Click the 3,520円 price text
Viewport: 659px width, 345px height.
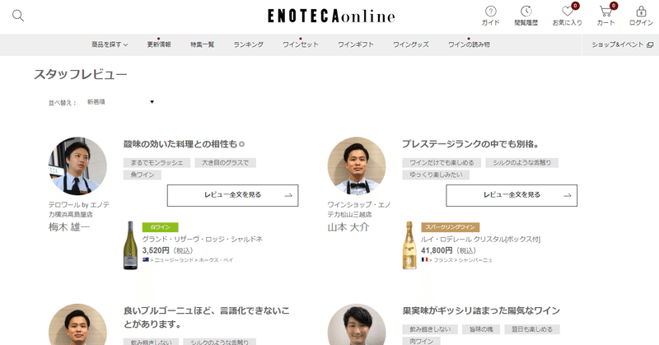156,250
